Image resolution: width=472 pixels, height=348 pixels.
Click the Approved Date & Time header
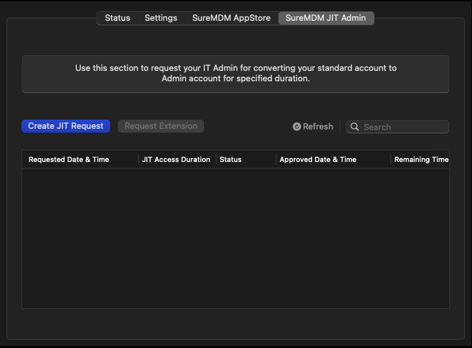coord(318,159)
